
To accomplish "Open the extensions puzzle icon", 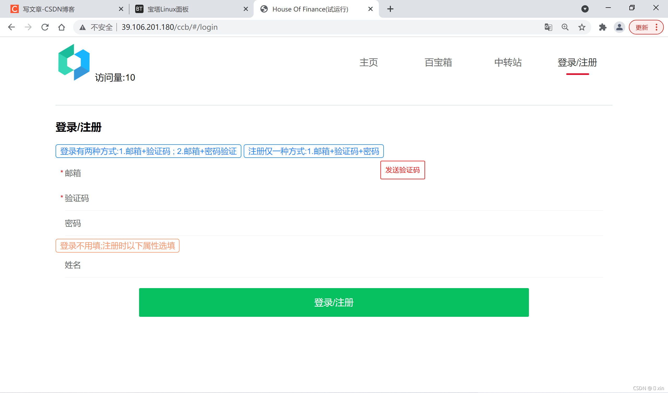I will click(603, 27).
